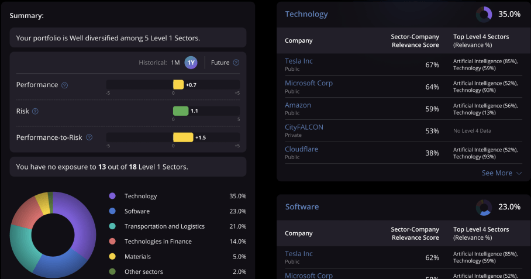
Task: Click the red Technologies in Finance swatch
Action: (x=112, y=242)
